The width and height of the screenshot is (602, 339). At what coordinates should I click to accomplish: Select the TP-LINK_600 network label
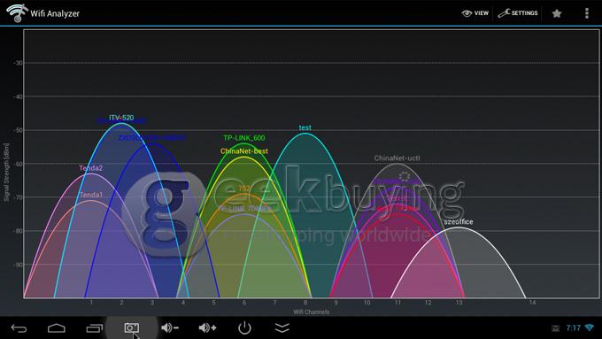point(244,137)
